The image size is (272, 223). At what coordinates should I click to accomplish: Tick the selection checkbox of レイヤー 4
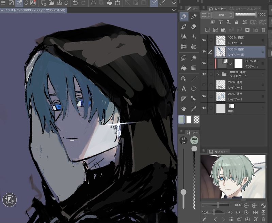click(x=211, y=40)
